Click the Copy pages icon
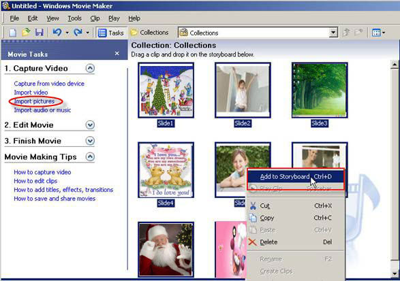This screenshot has width=400, height=281. (253, 218)
